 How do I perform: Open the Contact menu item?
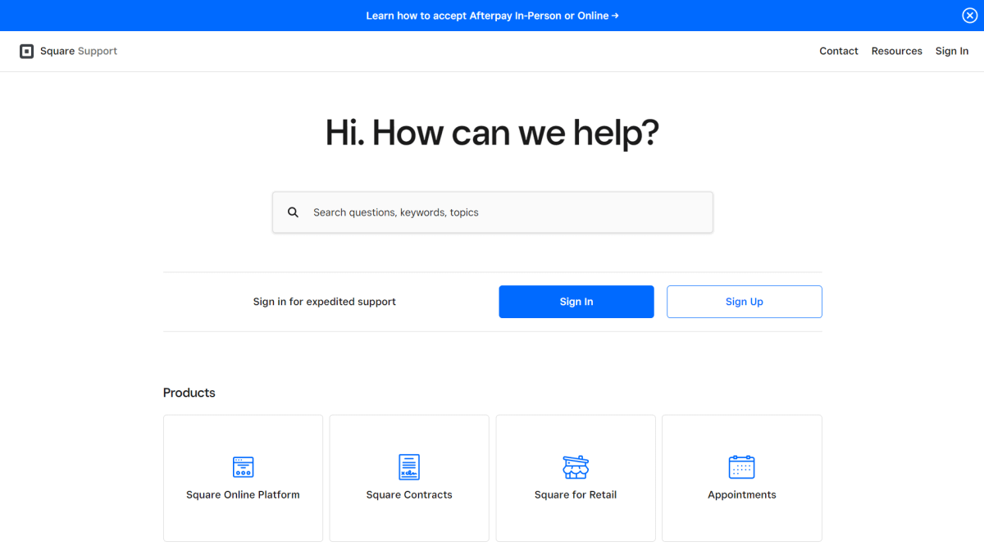(x=839, y=51)
